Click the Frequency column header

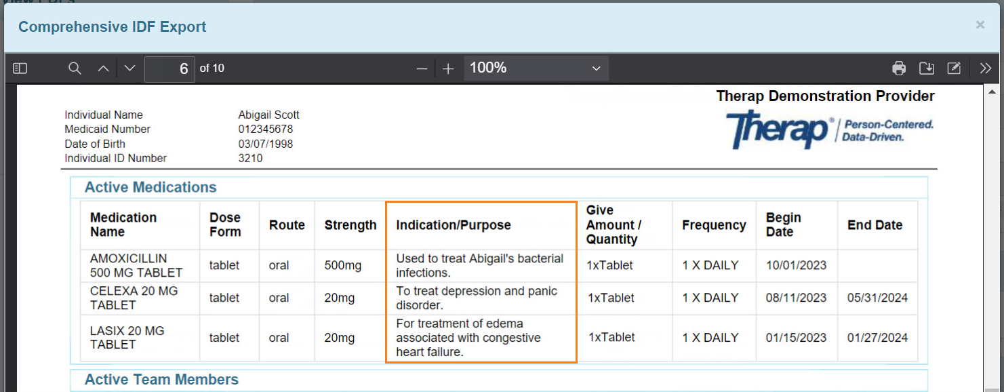tap(714, 225)
